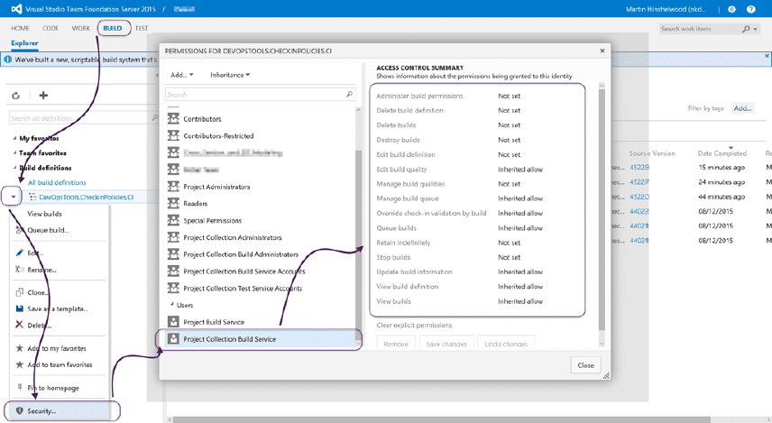
Task: Go to the CODE hub tab
Action: tap(51, 28)
